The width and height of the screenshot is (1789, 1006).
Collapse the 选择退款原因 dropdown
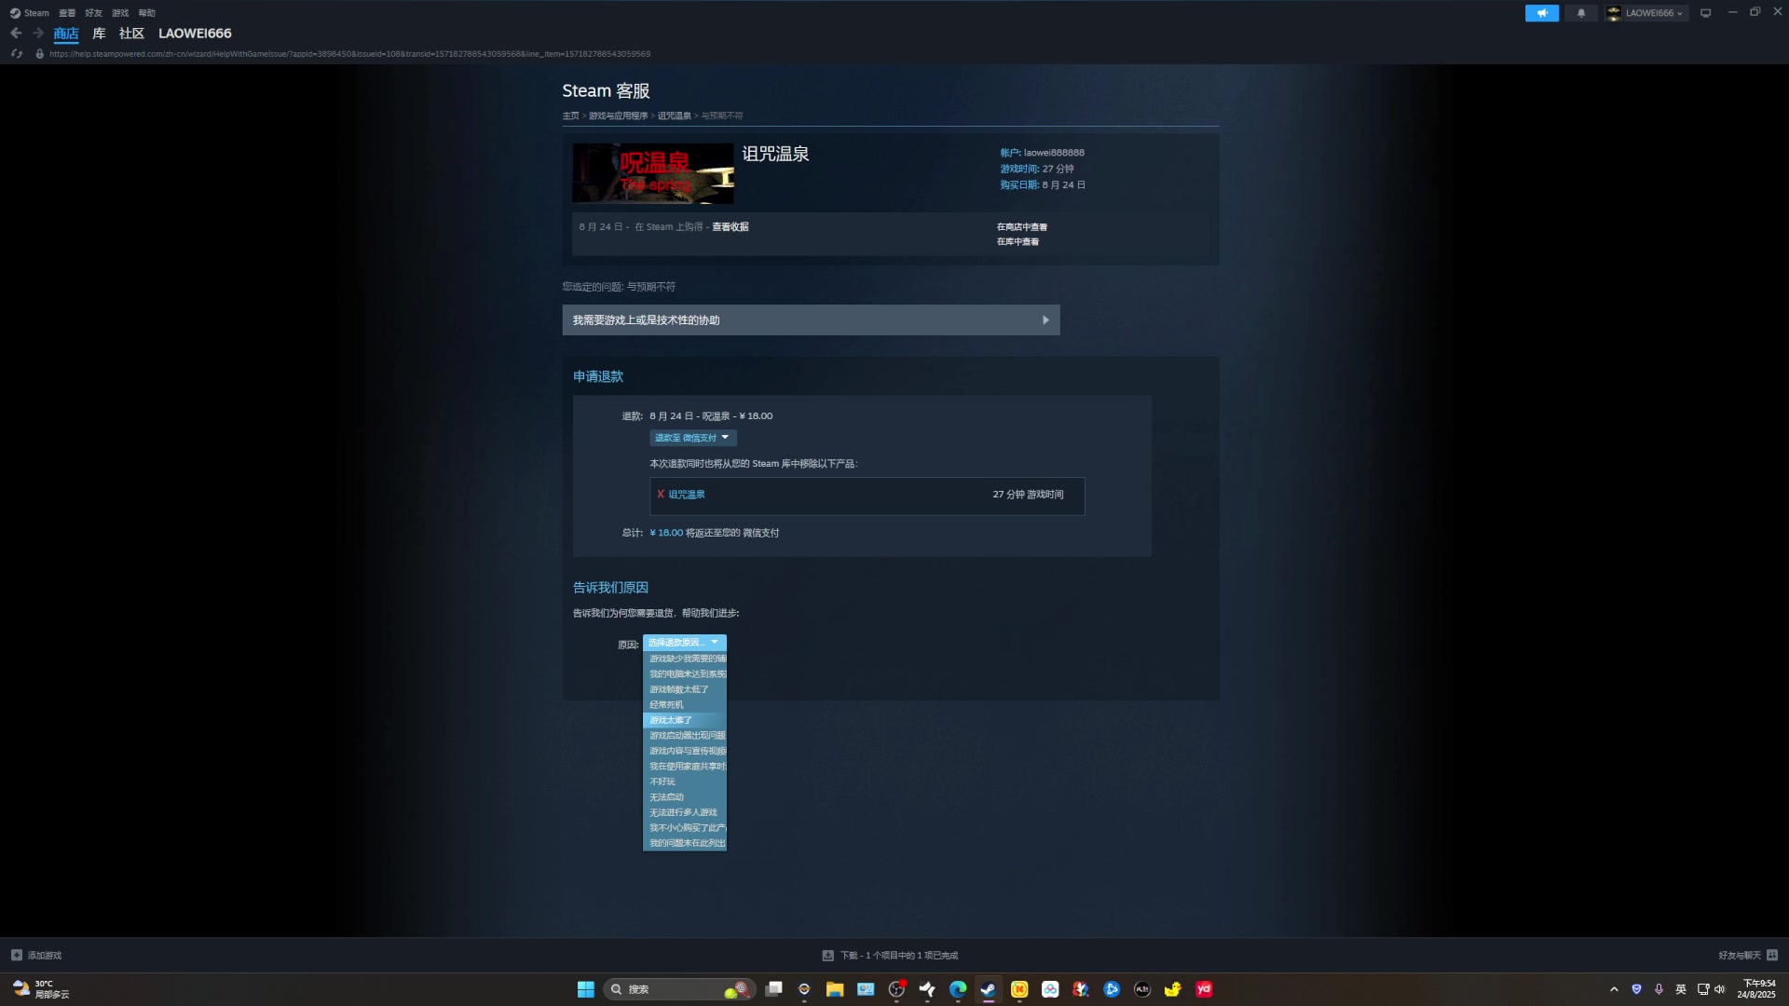[x=684, y=643]
